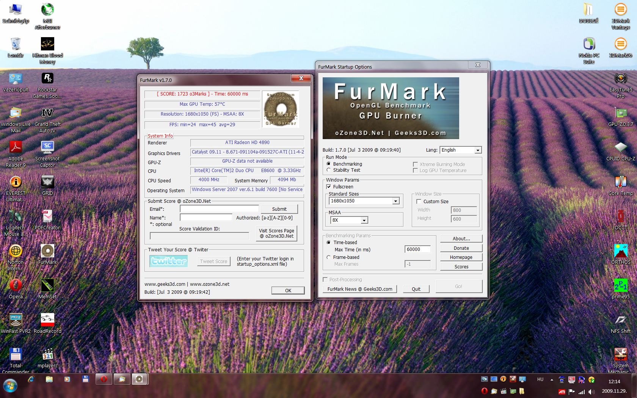This screenshot has width=637, height=398.
Task: Launch OCCT desktop icon
Action: [621, 219]
